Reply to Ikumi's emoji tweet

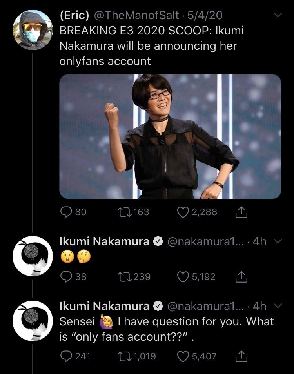pyautogui.click(x=65, y=277)
